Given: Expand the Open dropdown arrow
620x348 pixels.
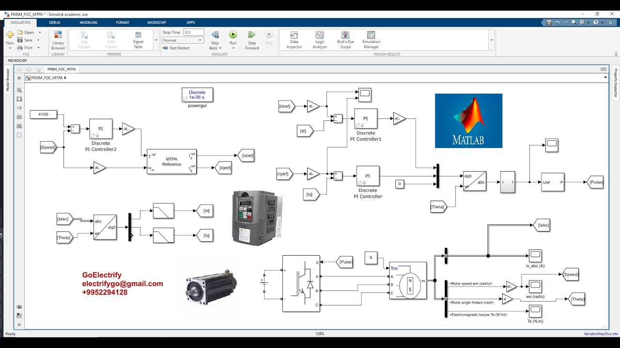Looking at the screenshot, I should click(x=40, y=32).
